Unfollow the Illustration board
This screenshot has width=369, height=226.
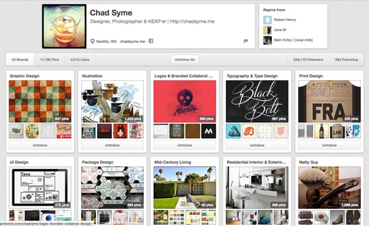click(x=113, y=145)
